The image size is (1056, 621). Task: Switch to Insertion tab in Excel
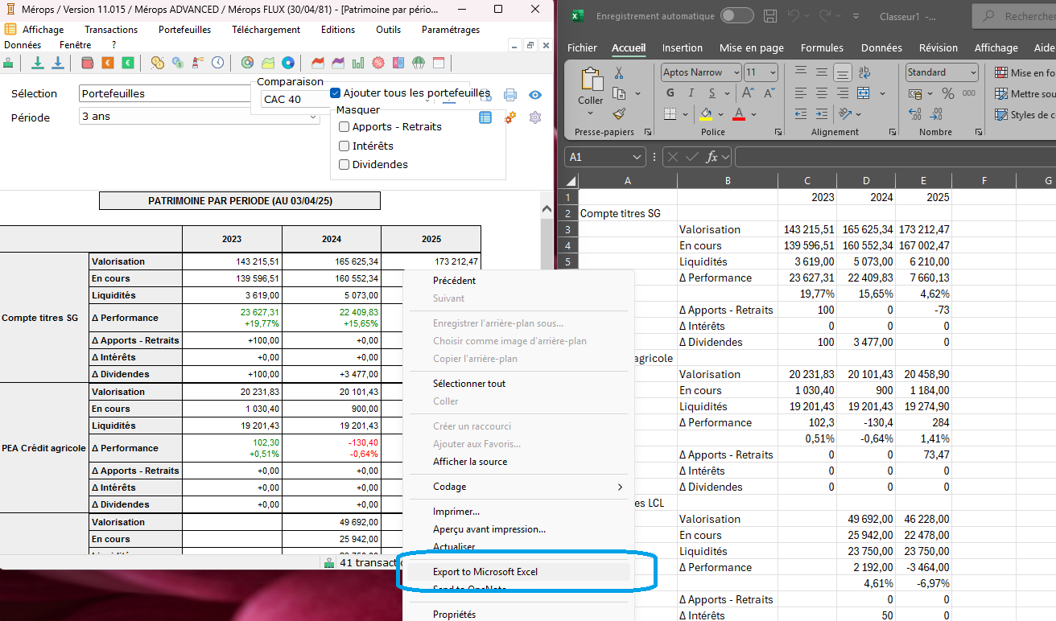coord(683,48)
